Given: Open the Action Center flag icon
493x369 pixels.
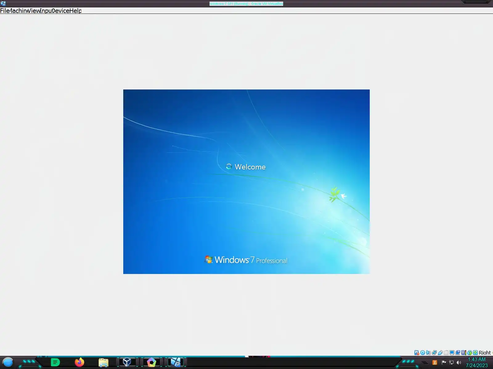Looking at the screenshot, I should (444, 363).
